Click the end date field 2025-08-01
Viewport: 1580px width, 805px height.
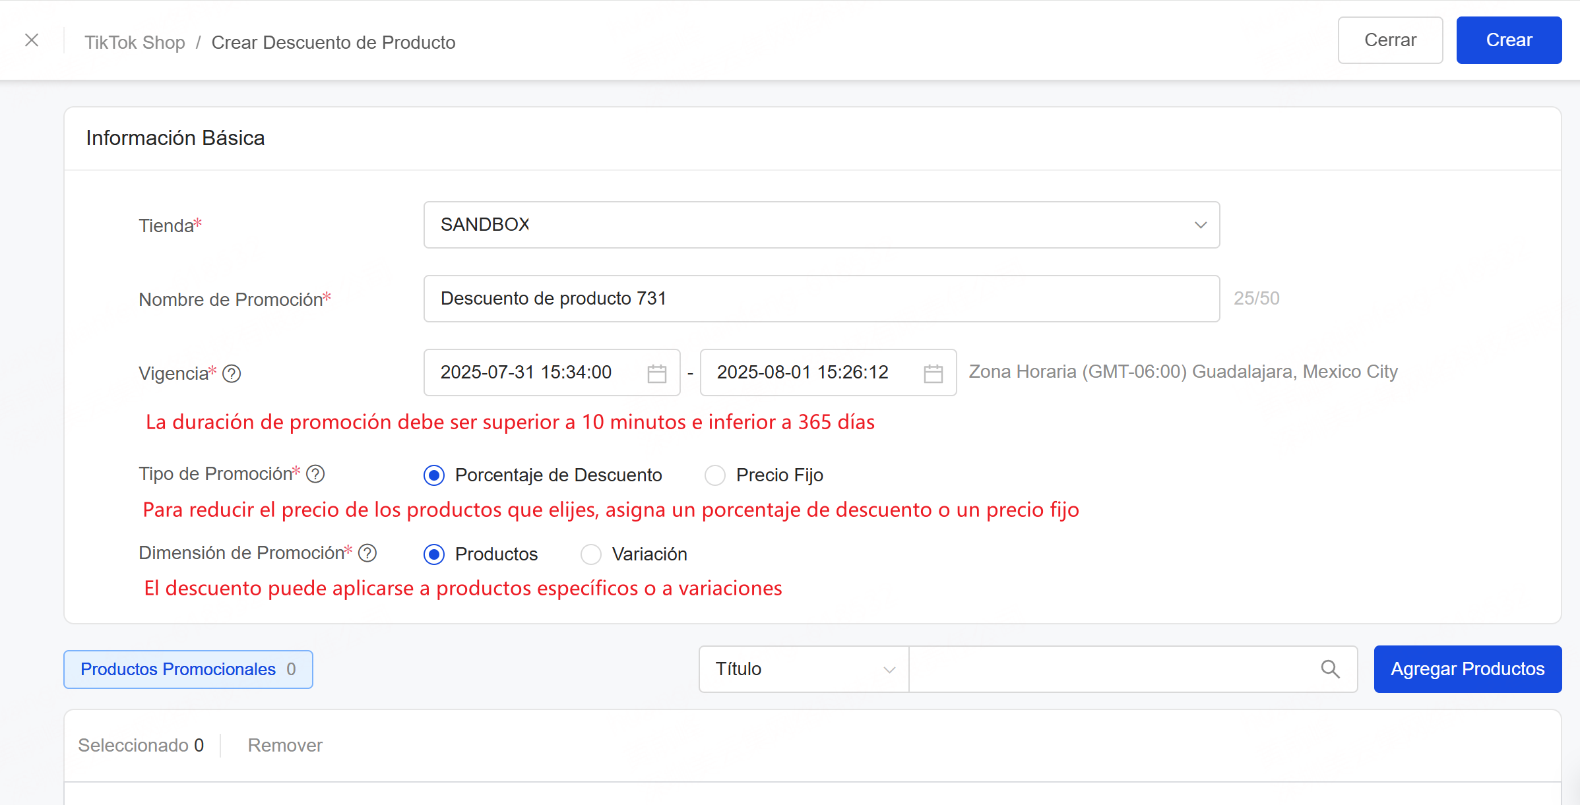[x=828, y=373]
